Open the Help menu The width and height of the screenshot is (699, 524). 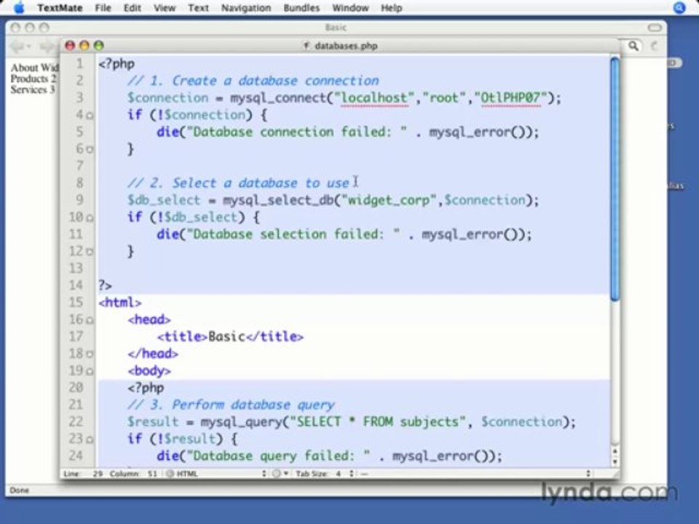click(x=392, y=7)
